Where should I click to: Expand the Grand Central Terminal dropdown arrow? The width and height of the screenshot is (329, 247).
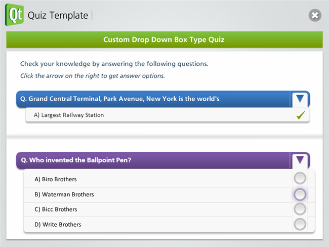click(300, 99)
